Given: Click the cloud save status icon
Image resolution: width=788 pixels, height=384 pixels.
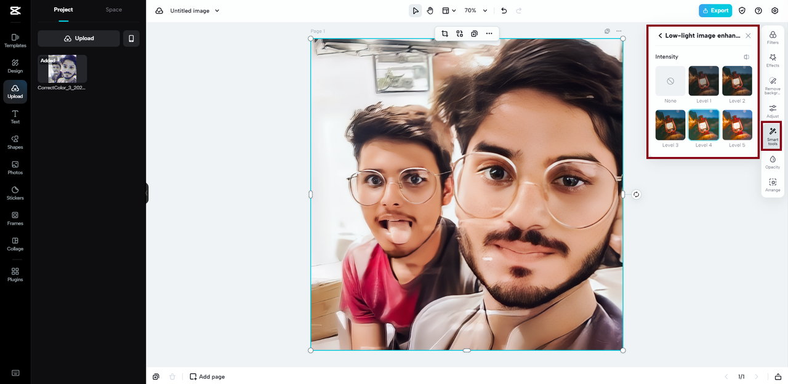Looking at the screenshot, I should tap(159, 10).
